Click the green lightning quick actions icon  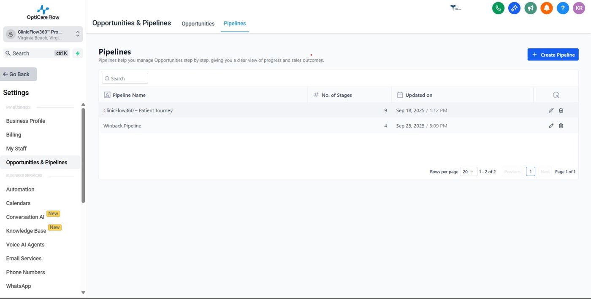(x=78, y=53)
